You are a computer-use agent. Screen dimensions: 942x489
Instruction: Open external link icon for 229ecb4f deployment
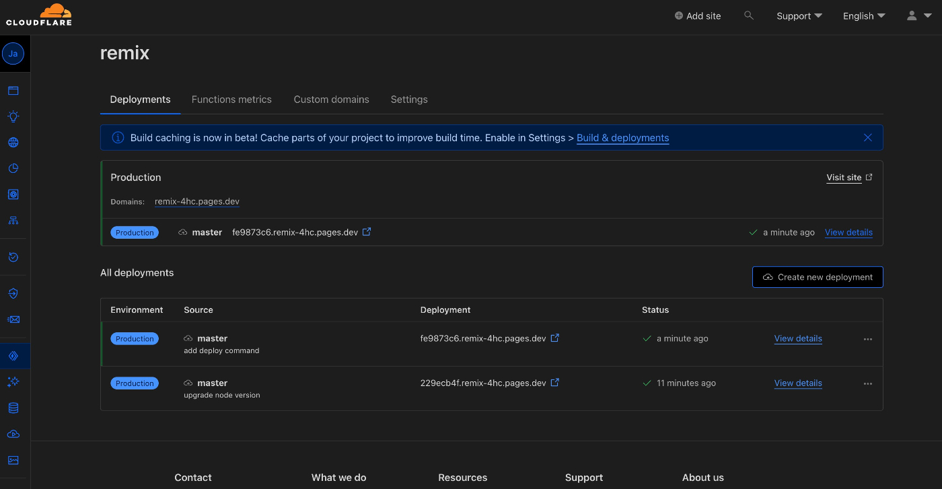click(554, 382)
